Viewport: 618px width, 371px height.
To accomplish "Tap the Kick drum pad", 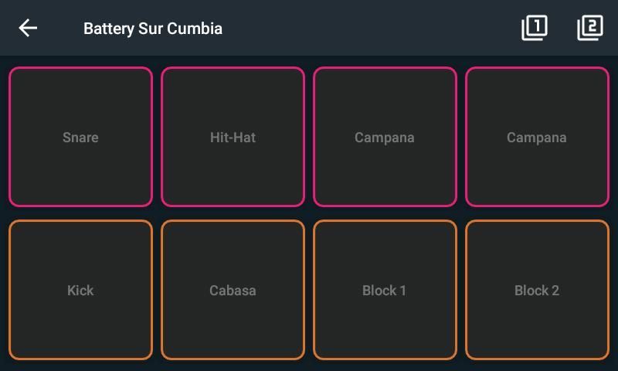I will [x=80, y=290].
